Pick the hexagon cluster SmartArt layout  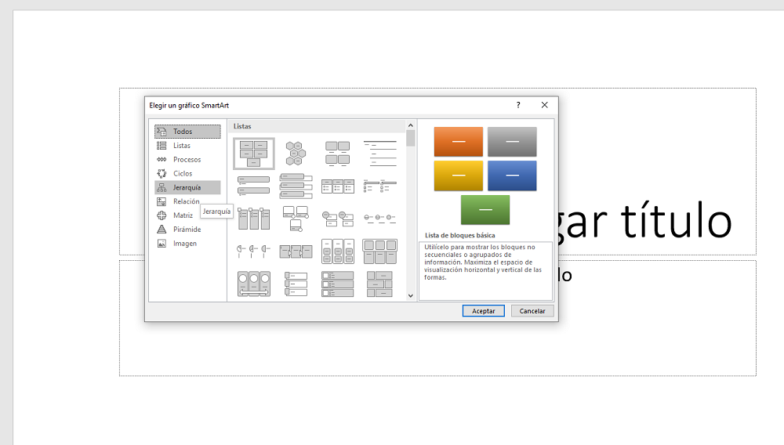click(296, 153)
